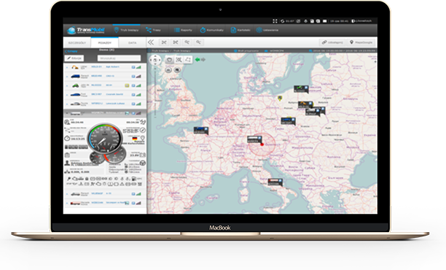Select the polygon draw map tool
Image resolution: width=446 pixels, height=270 pixels.
[188, 60]
